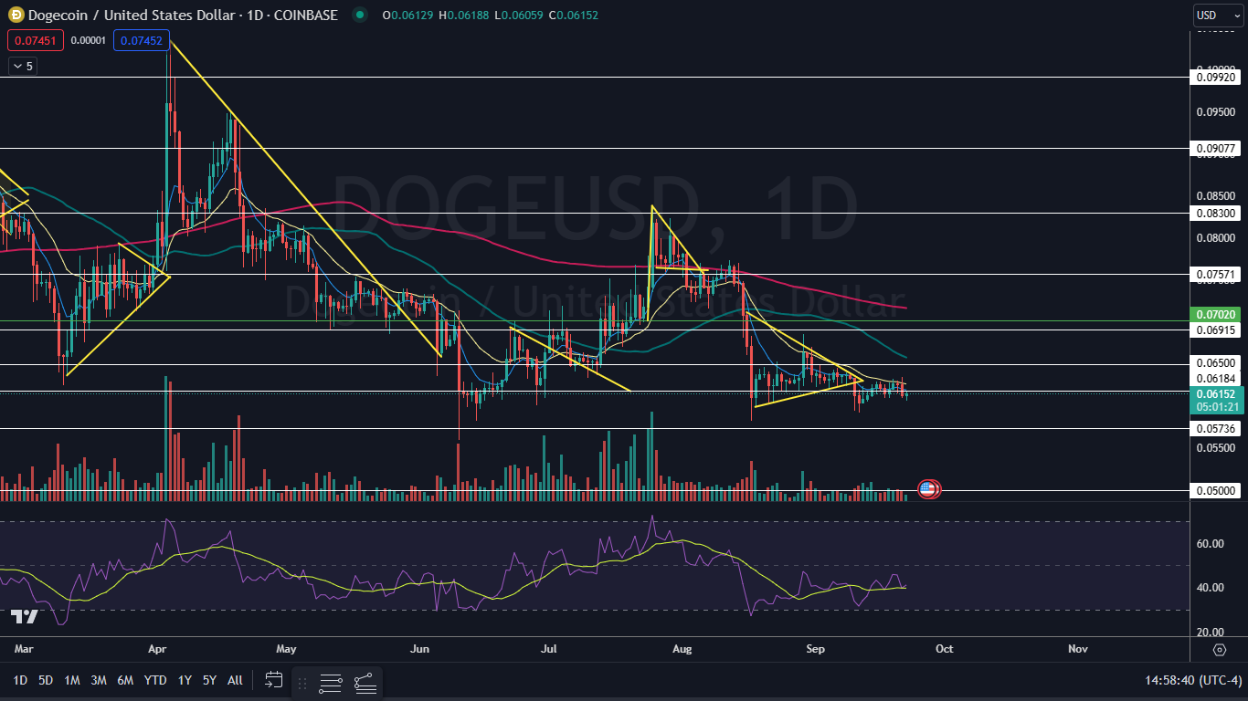Click the 0.05736 price level label

(1217, 428)
